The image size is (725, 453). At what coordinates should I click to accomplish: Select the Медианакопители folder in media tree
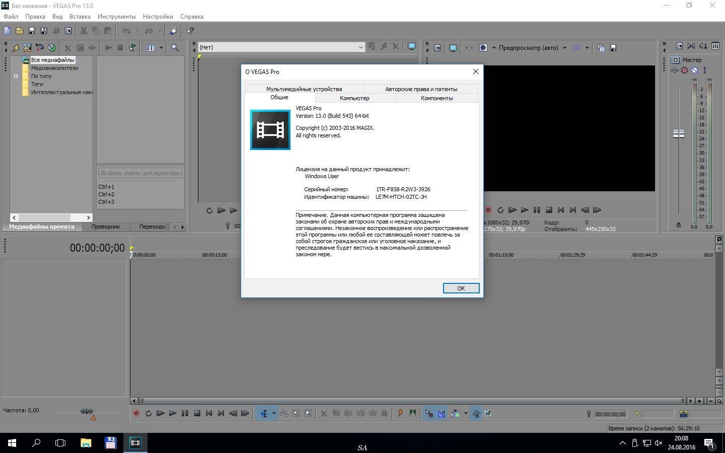pos(54,68)
